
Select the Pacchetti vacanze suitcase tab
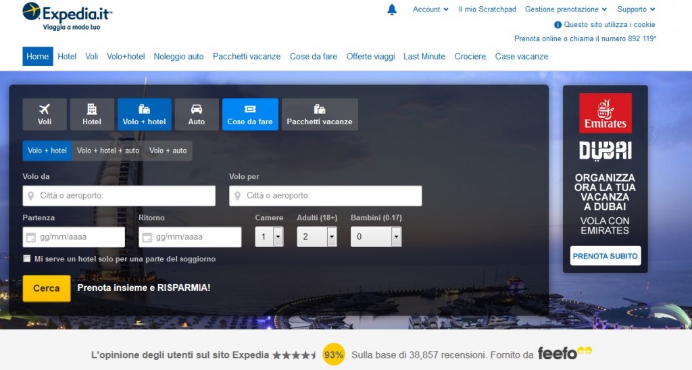320,114
